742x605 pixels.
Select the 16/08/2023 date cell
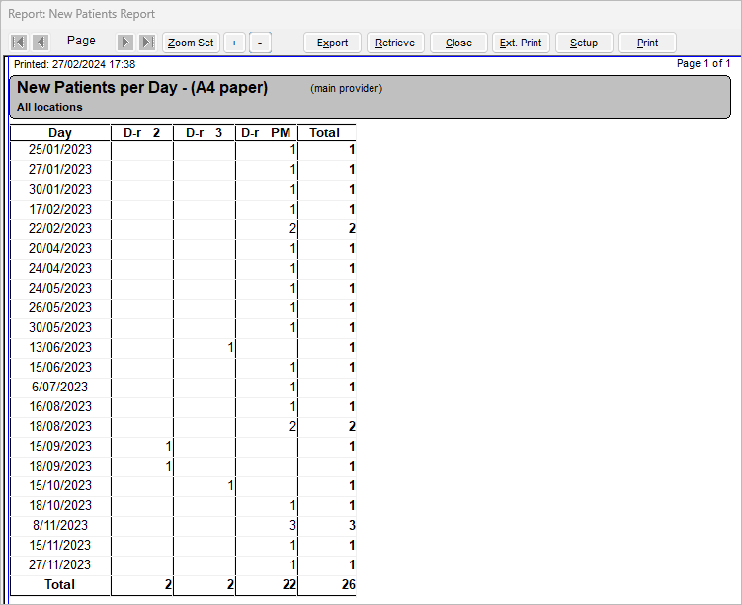(x=60, y=406)
